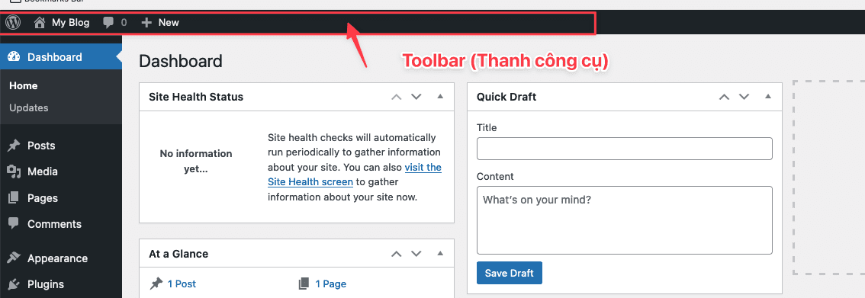Follow the visit the Site Health screen link
The width and height of the screenshot is (865, 298).
click(x=355, y=175)
